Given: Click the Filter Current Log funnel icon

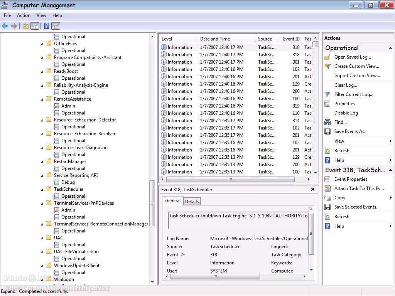Looking at the screenshot, I should point(327,94).
